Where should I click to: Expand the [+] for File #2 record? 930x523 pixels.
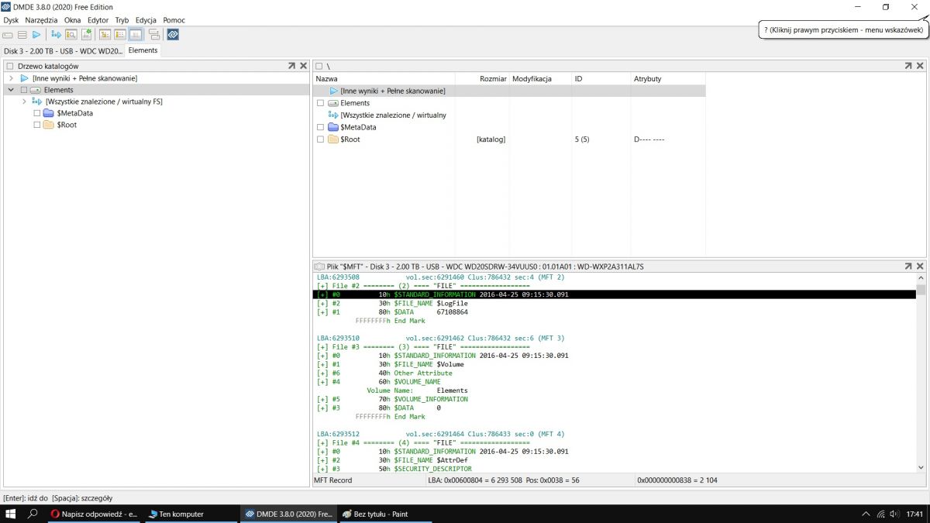322,286
